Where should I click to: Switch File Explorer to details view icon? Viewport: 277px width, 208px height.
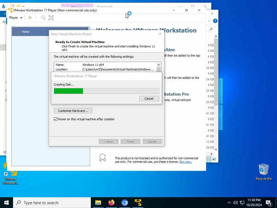(x=209, y=159)
